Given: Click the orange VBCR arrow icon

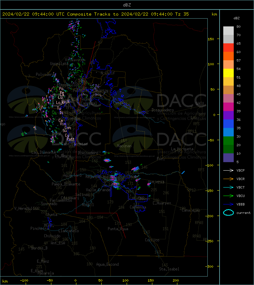Looking at the screenshot, I should tap(228, 179).
